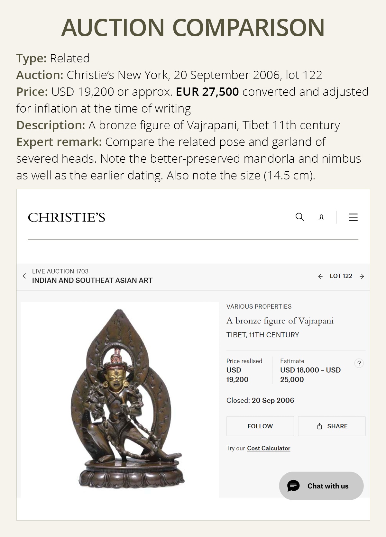Go to previous lot arrow
The image size is (386, 537).
tap(320, 276)
